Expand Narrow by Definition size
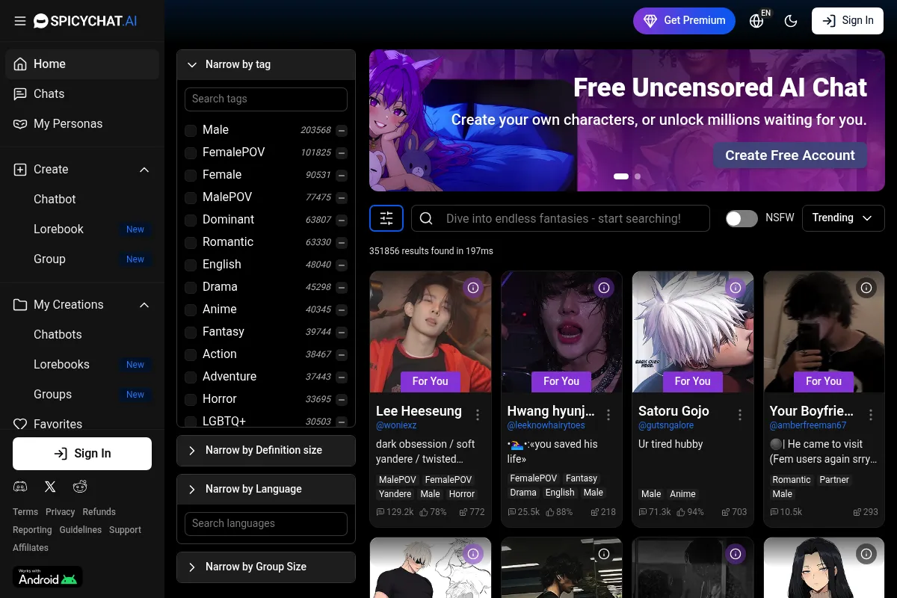 (266, 451)
